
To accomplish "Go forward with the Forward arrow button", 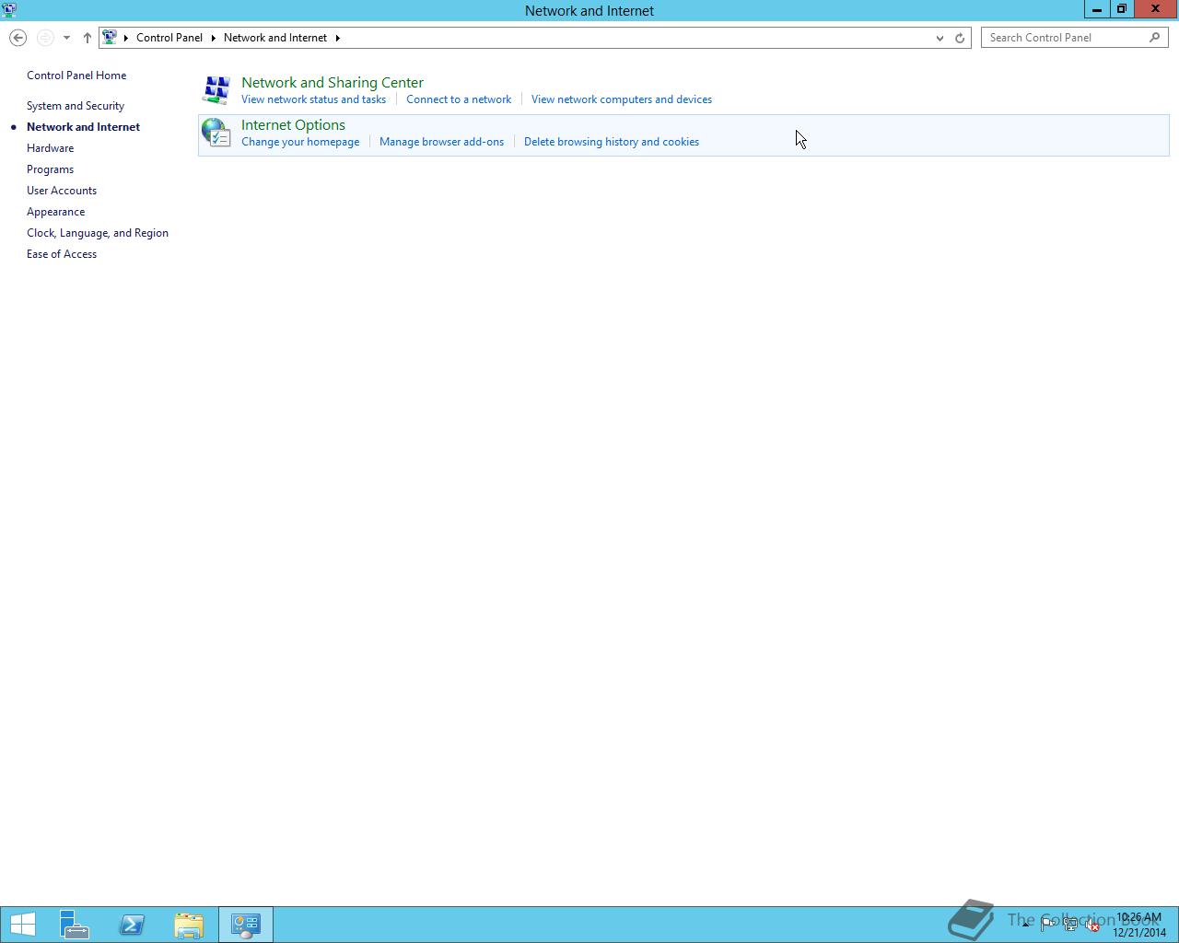I will [45, 38].
